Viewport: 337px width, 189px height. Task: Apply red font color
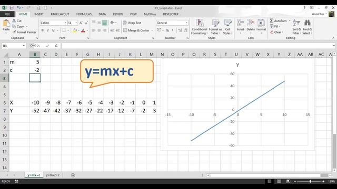click(x=83, y=30)
